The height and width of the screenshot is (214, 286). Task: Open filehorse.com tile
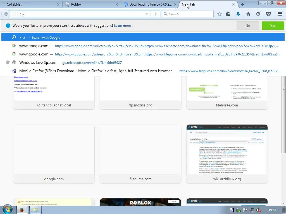pos(227,93)
